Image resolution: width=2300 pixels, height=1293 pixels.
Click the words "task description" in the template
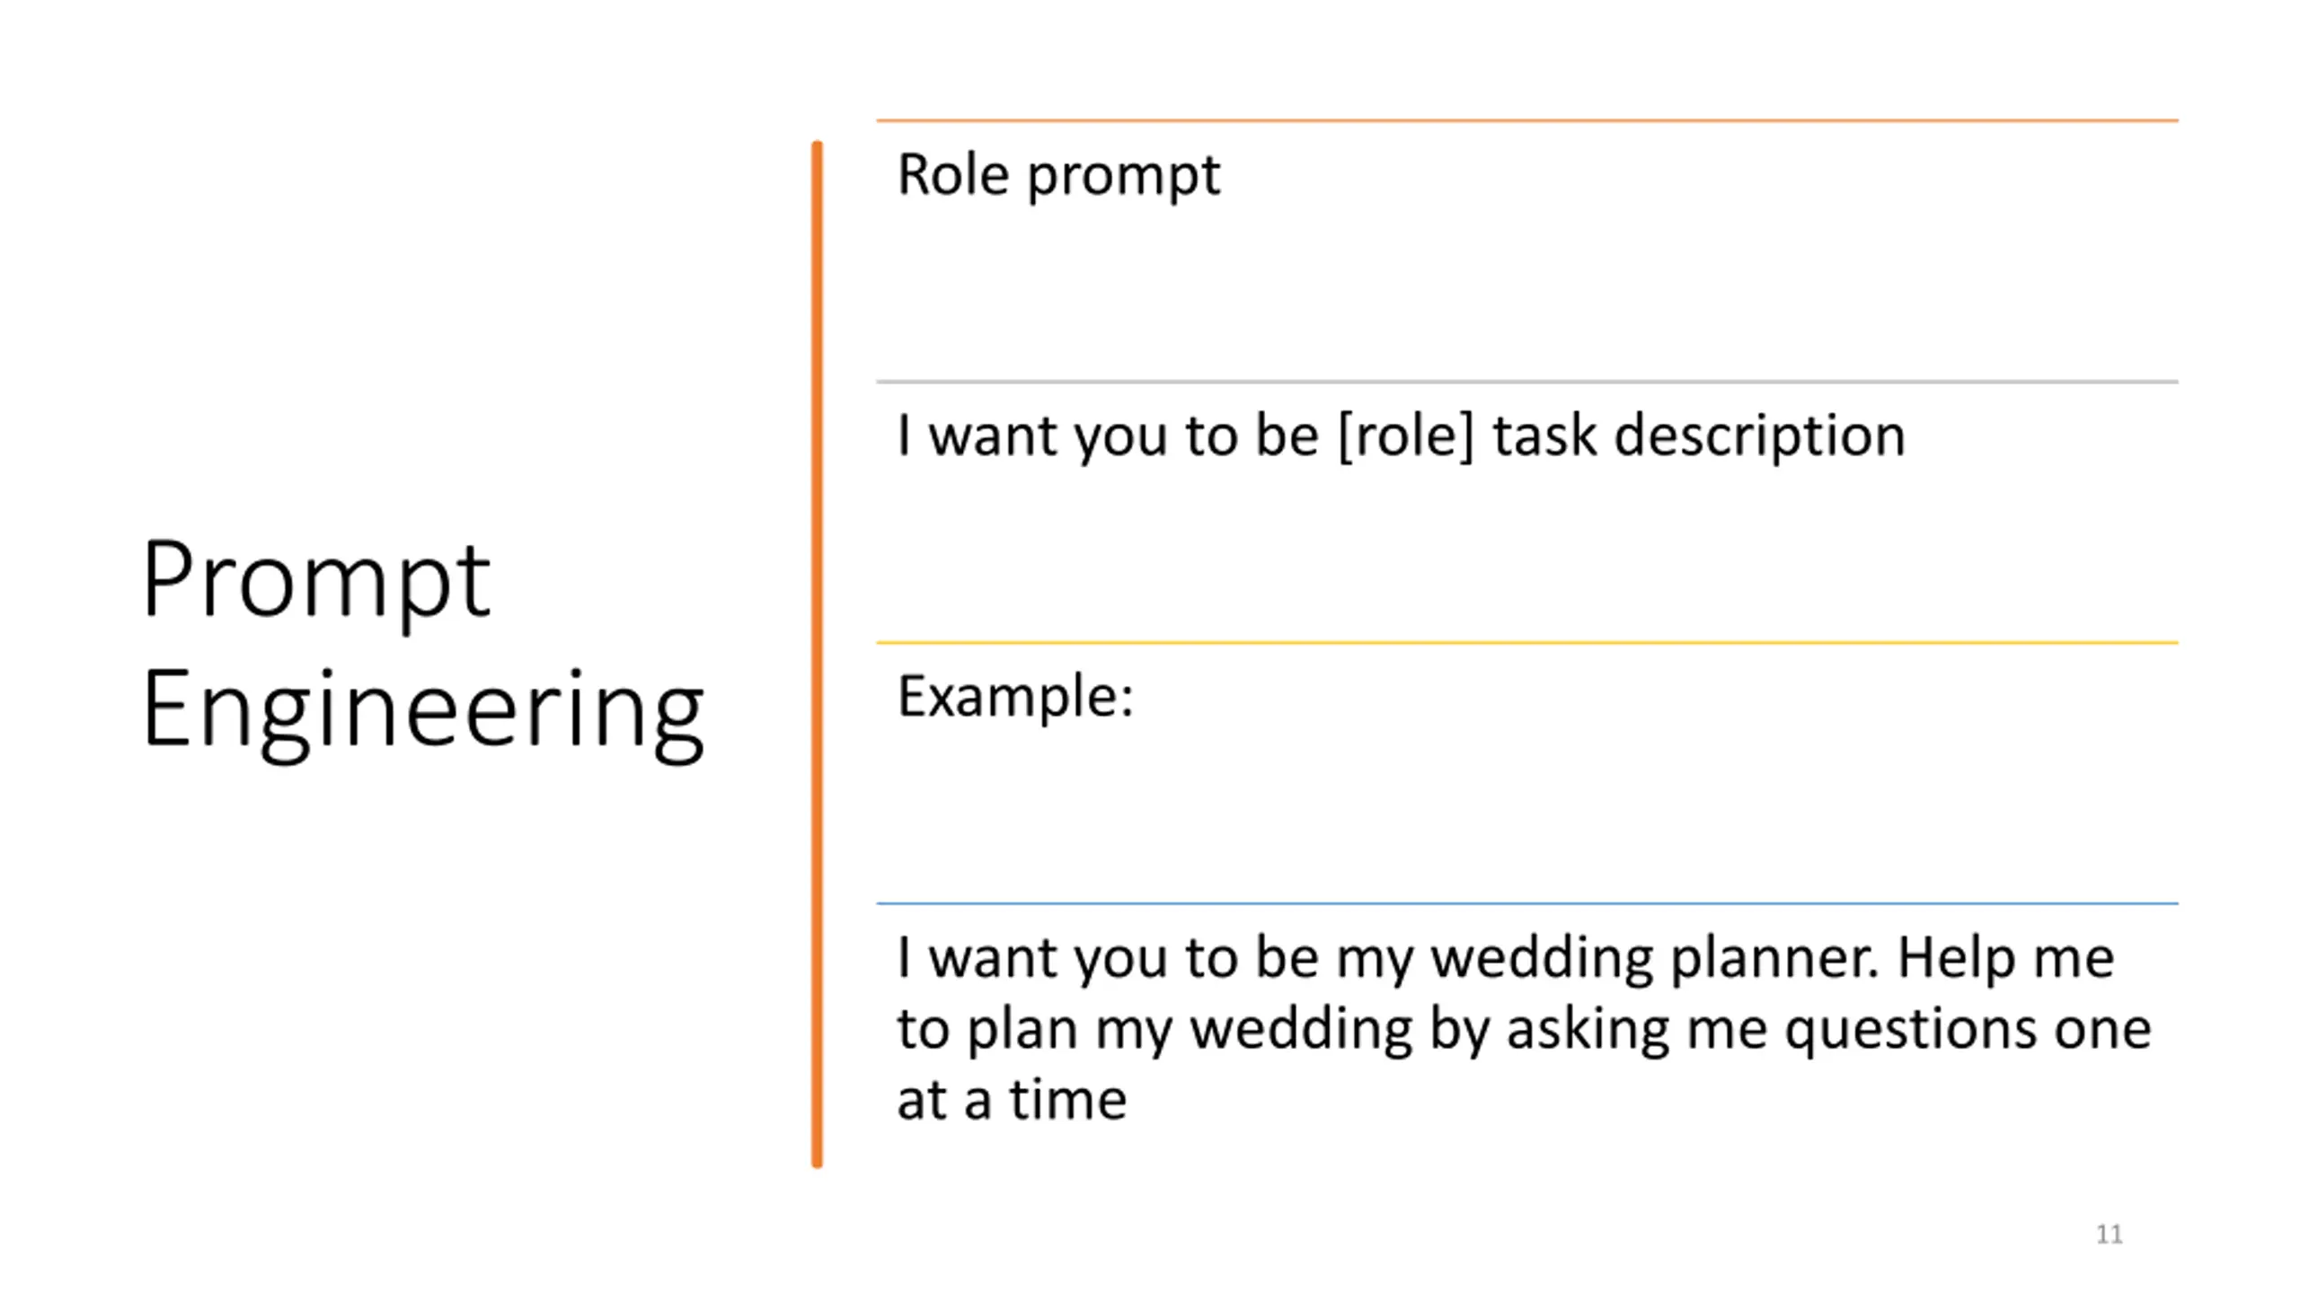tap(1698, 435)
